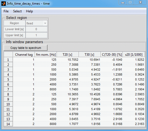Open the File menu

6,11
